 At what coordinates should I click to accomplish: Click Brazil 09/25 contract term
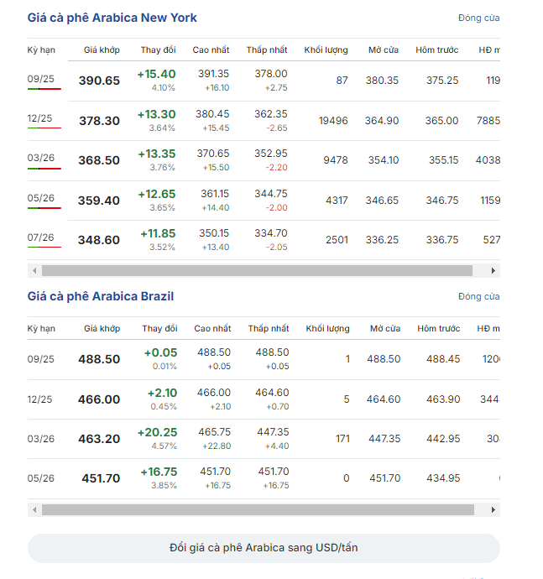[x=40, y=359]
